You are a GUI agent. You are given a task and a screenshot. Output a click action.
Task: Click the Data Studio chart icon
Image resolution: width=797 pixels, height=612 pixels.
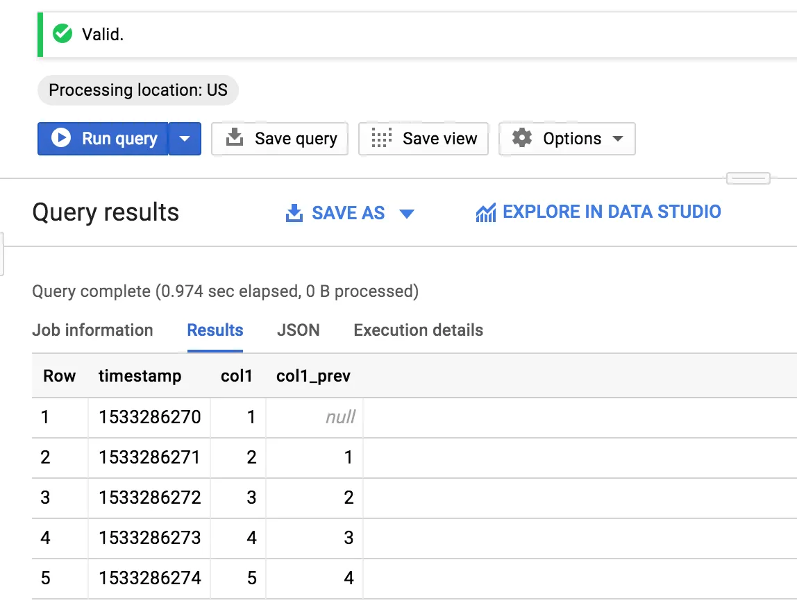485,212
